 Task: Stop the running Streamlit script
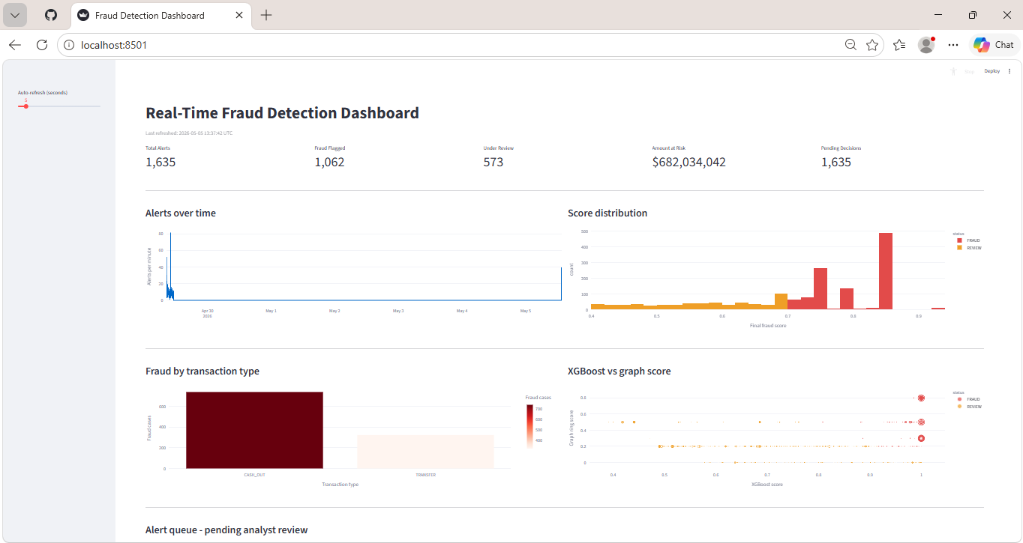[x=970, y=72]
